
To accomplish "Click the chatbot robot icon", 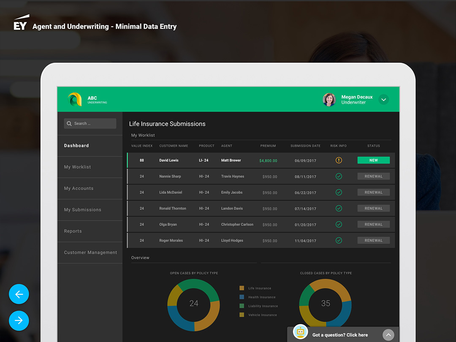I will tap(301, 332).
